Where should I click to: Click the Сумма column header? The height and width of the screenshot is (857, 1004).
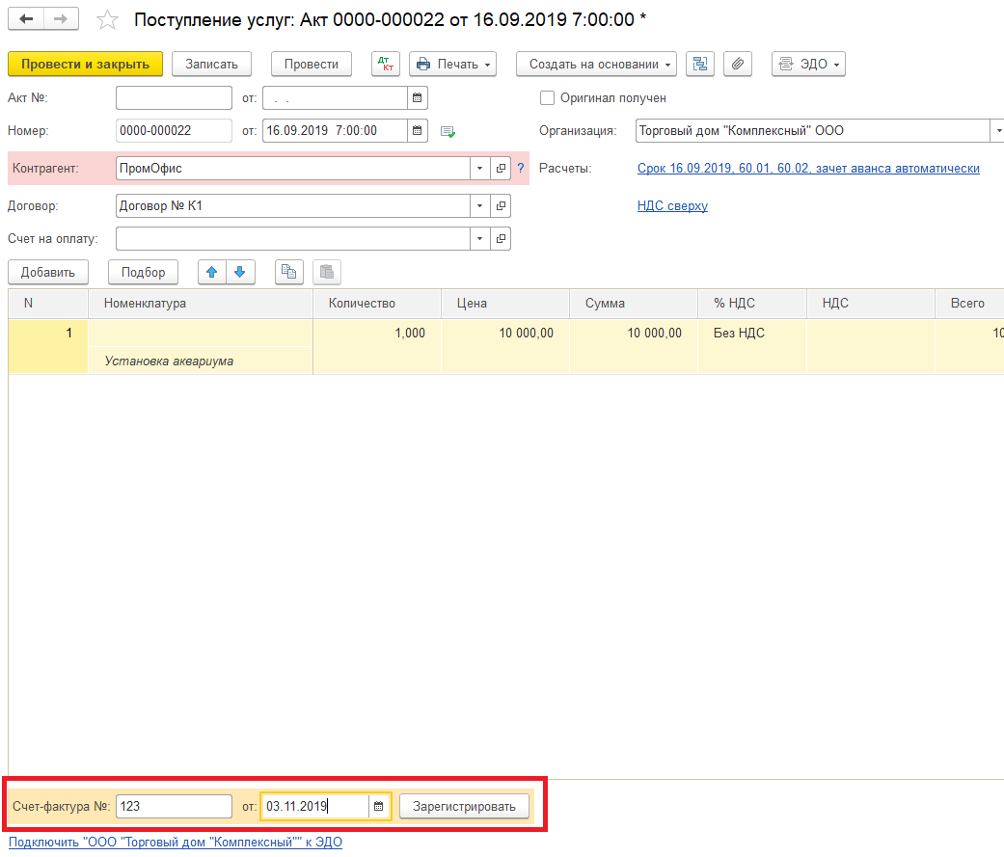(x=634, y=304)
